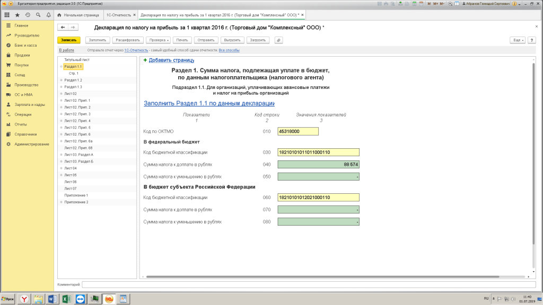This screenshot has width=543, height=305.
Task: Click the green plus add page icon
Action: pos(145,60)
